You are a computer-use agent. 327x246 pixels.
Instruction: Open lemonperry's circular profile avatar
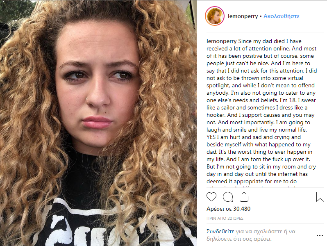pos(215,16)
